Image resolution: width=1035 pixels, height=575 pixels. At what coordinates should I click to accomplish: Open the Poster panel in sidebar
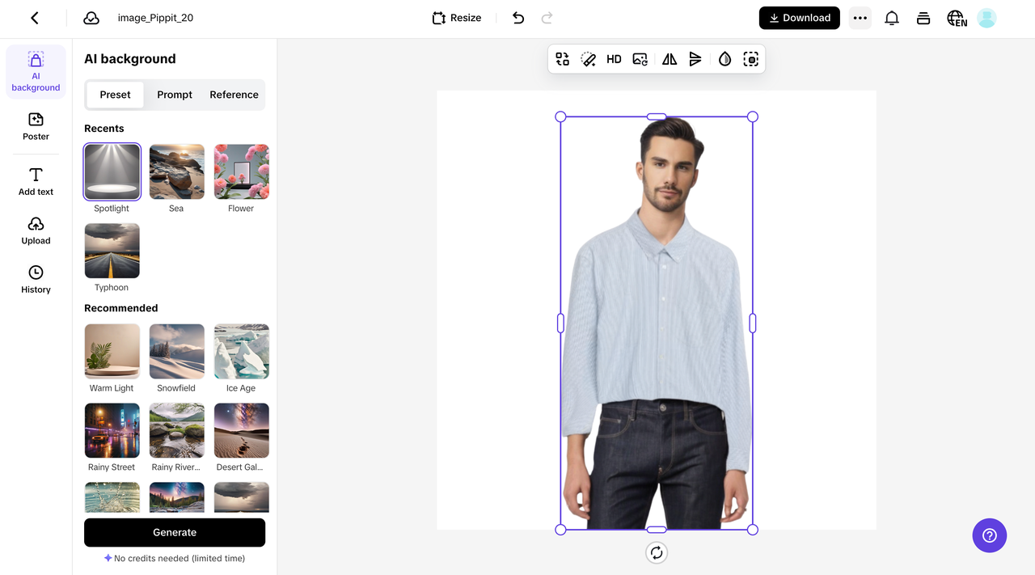pyautogui.click(x=36, y=126)
